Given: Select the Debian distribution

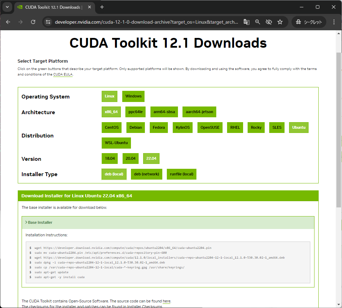Looking at the screenshot, I should [x=135, y=127].
